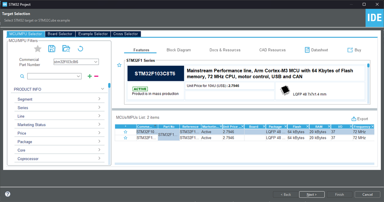Image resolution: width=384 pixels, height=202 pixels.
Task: Expand the Package filter
Action: (x=99, y=141)
